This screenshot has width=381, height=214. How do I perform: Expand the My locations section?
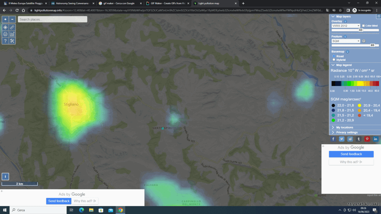pos(344,127)
